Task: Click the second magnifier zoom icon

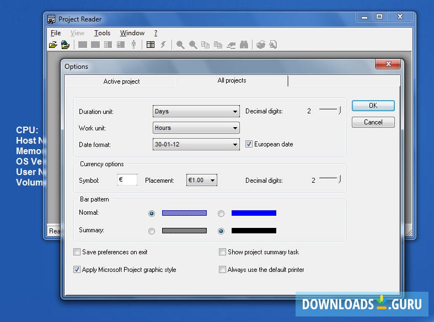Action: pos(193,45)
